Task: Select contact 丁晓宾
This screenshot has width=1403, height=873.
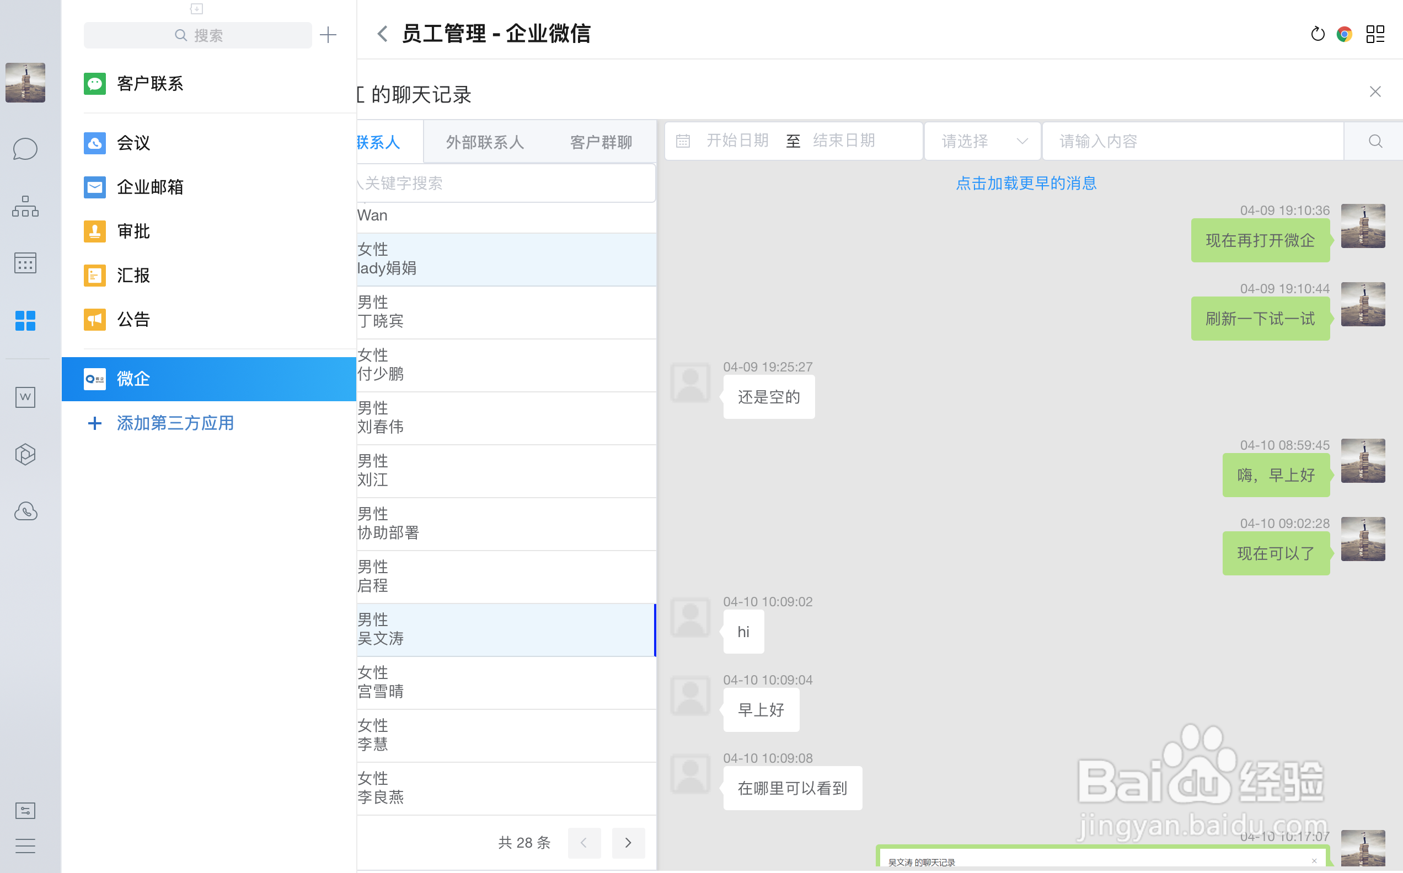Action: [x=506, y=312]
